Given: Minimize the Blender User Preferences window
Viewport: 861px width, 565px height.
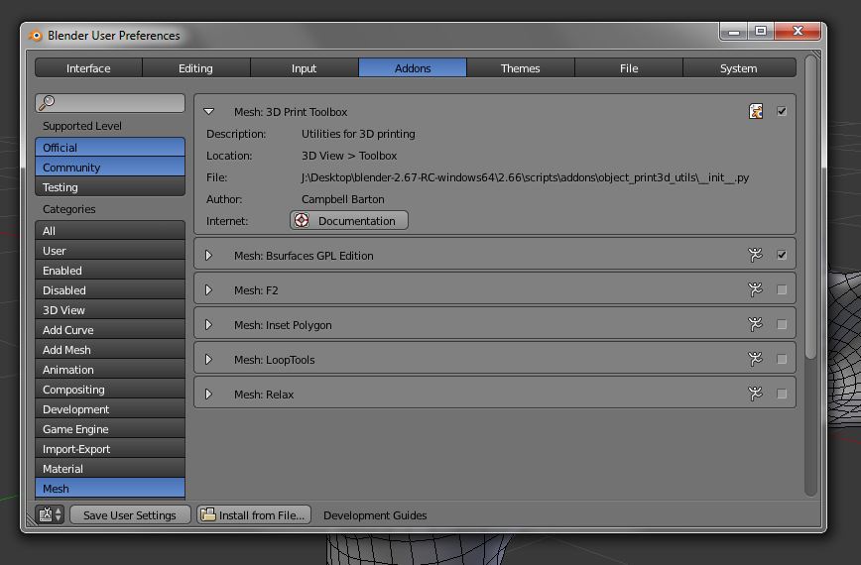Looking at the screenshot, I should 734,32.
